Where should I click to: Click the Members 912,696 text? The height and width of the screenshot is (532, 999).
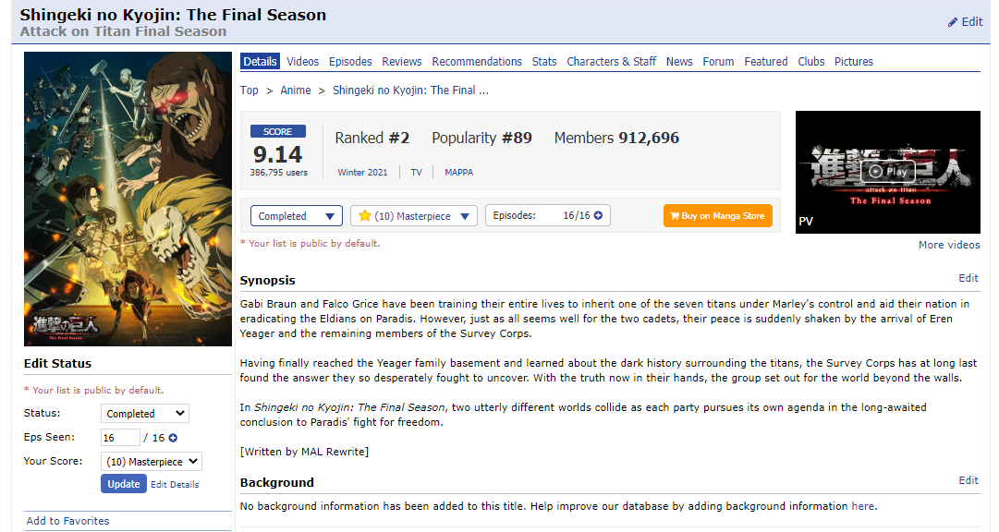[616, 138]
